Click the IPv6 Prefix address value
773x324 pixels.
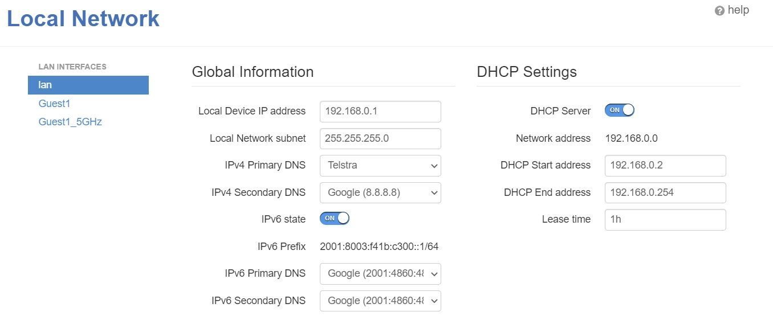379,247
